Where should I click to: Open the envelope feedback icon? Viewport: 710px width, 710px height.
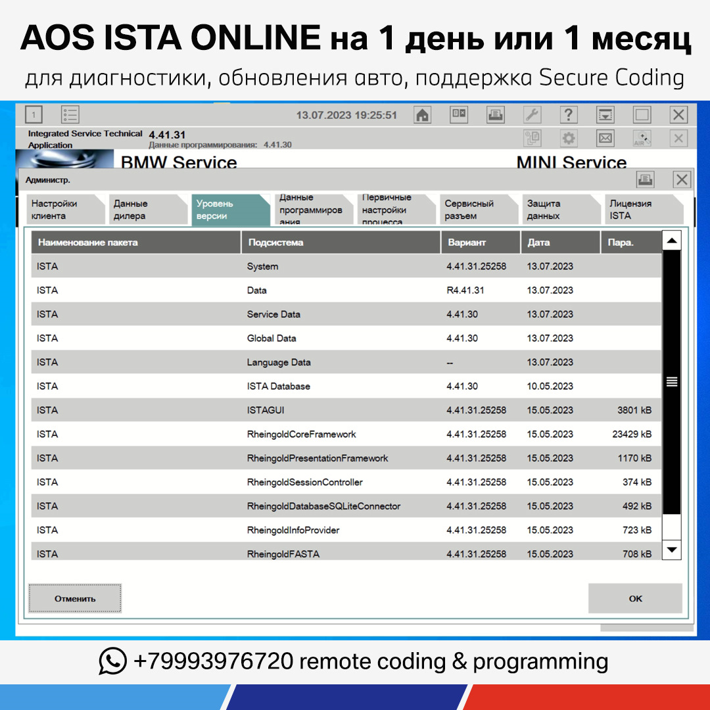click(605, 139)
